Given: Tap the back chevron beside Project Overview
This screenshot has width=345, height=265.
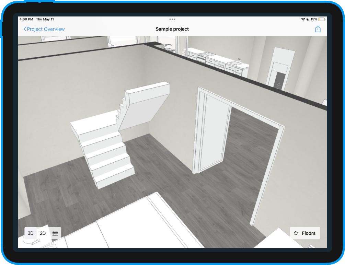Looking at the screenshot, I should pos(24,29).
